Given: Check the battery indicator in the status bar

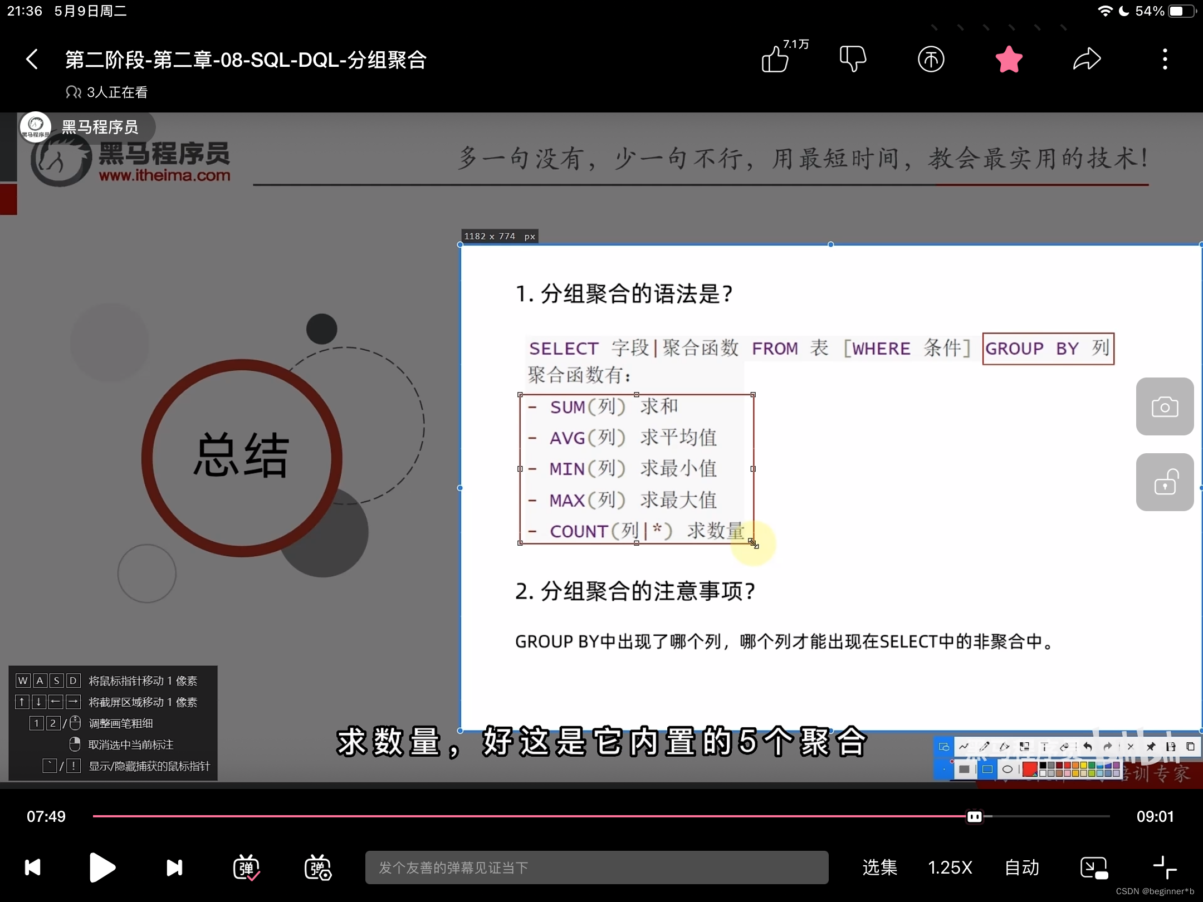Looking at the screenshot, I should pos(1183,11).
